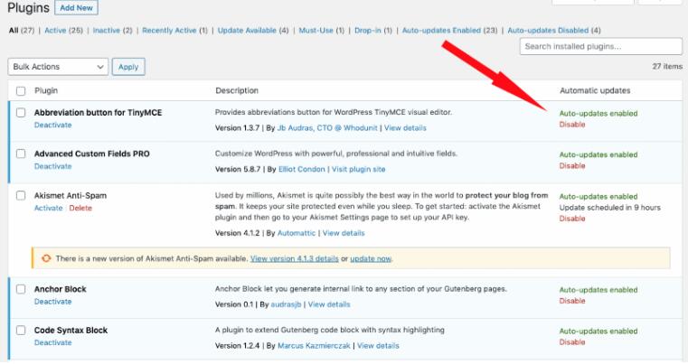The image size is (688, 364).
Task: Click 'Version 5.8.7' text
Action: coord(238,169)
